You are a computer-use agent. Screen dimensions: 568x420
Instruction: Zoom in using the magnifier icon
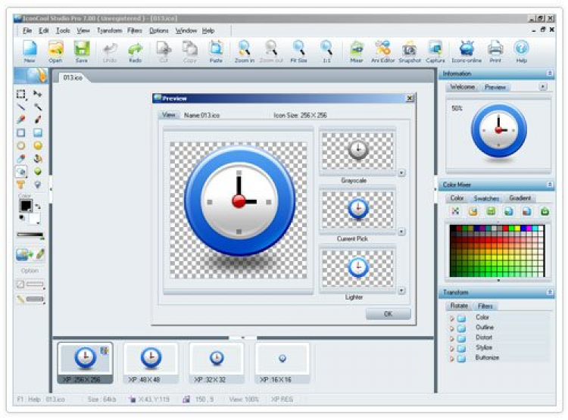click(245, 51)
